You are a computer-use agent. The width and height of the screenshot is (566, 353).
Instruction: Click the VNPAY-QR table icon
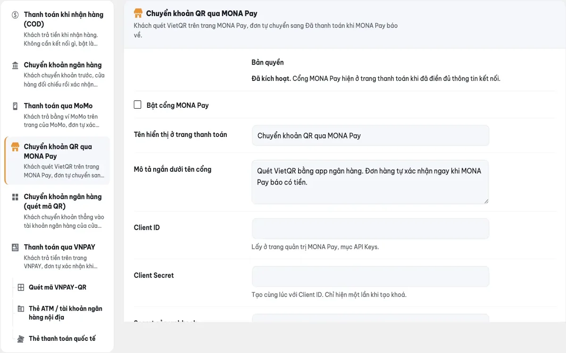[21, 287]
